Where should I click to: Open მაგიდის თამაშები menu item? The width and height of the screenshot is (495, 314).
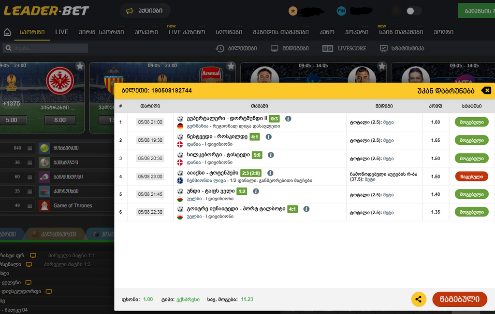(281, 32)
